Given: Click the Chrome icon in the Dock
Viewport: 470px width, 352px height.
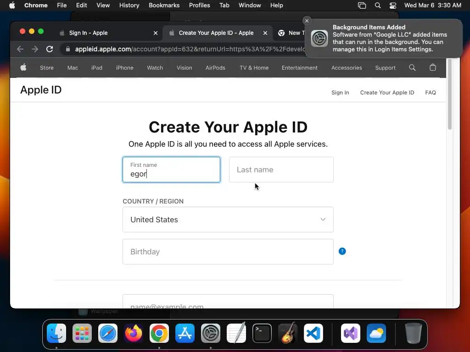Looking at the screenshot, I should point(159,333).
